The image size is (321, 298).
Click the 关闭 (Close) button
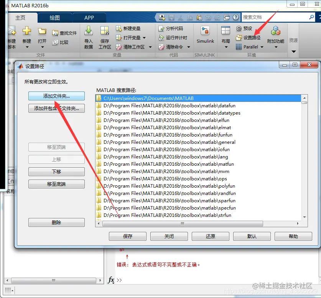[169, 236]
